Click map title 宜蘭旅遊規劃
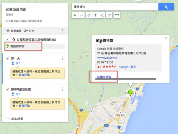This screenshot has width=178, height=134. 16,9
